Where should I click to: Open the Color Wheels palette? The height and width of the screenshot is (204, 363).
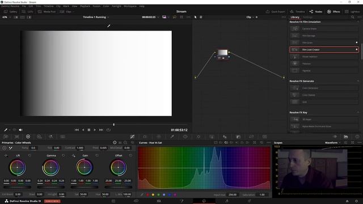point(28,137)
